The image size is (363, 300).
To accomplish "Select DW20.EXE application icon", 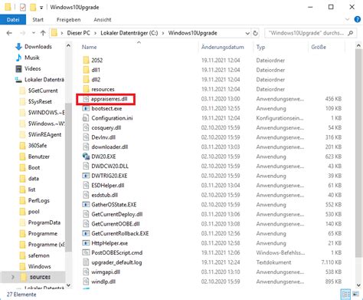I will point(86,157).
